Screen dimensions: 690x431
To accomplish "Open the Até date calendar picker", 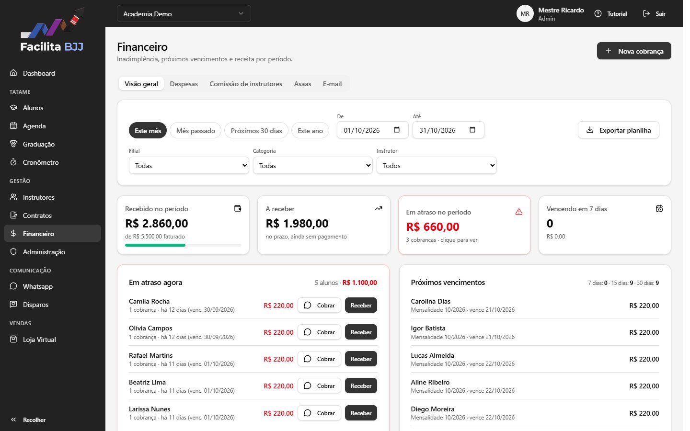I will point(472,130).
